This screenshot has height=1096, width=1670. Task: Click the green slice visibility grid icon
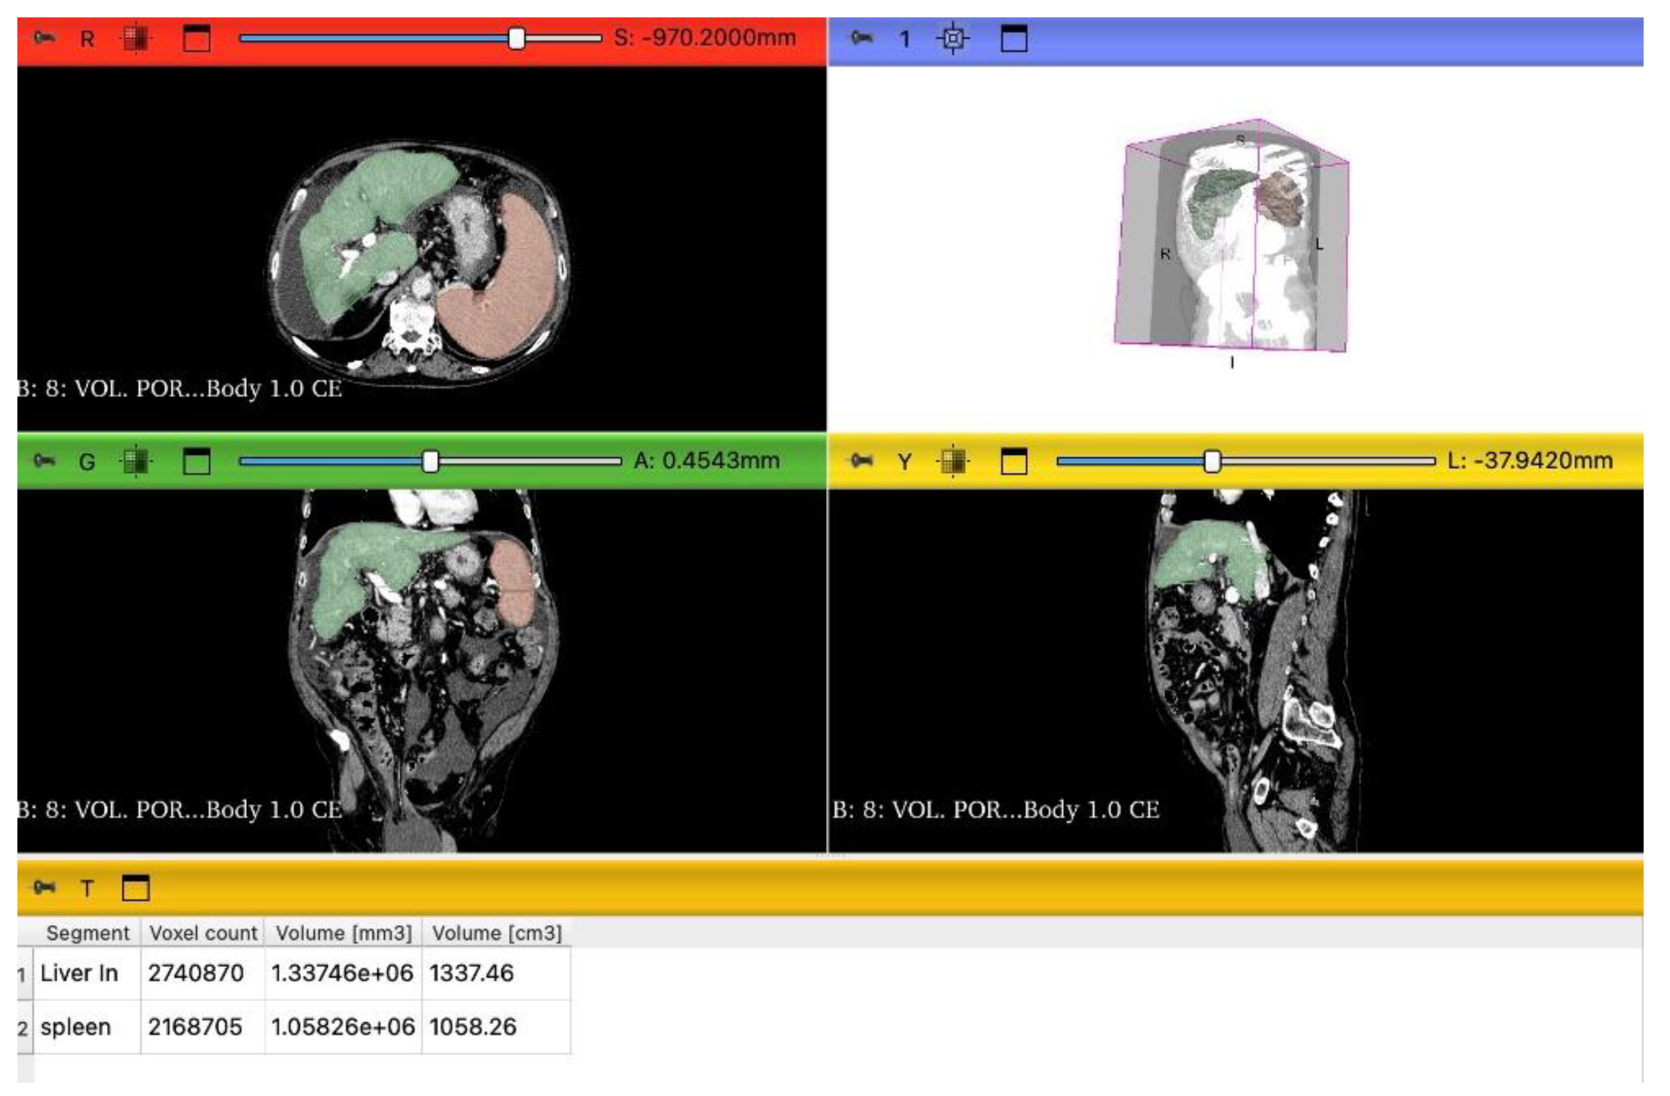[137, 461]
